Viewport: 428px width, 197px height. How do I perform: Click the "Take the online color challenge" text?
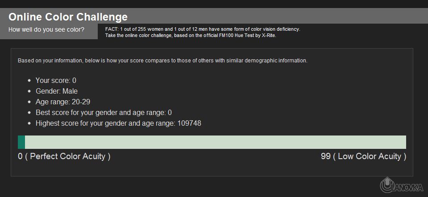(191, 35)
